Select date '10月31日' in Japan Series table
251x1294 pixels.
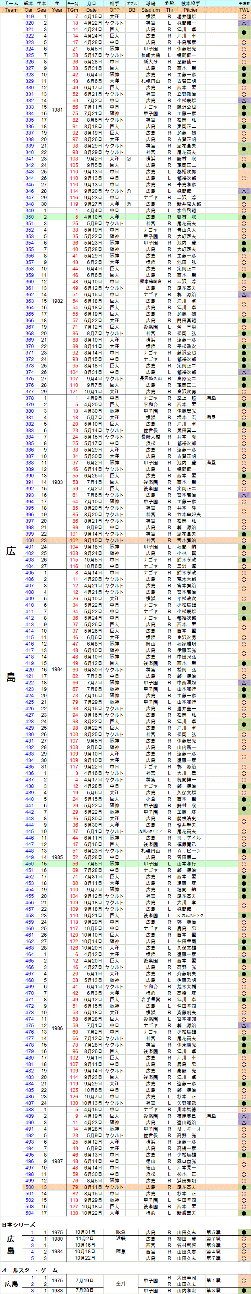click(x=85, y=1233)
